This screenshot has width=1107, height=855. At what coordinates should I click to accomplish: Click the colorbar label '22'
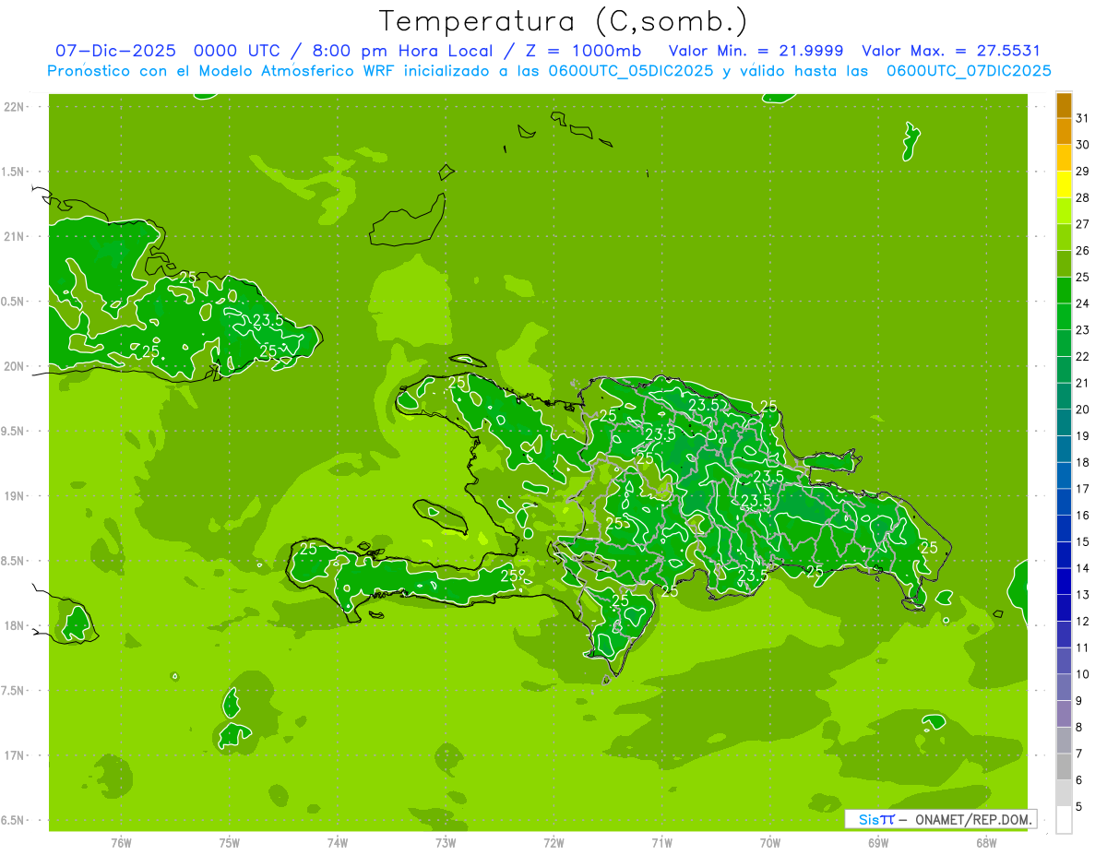[1083, 357]
